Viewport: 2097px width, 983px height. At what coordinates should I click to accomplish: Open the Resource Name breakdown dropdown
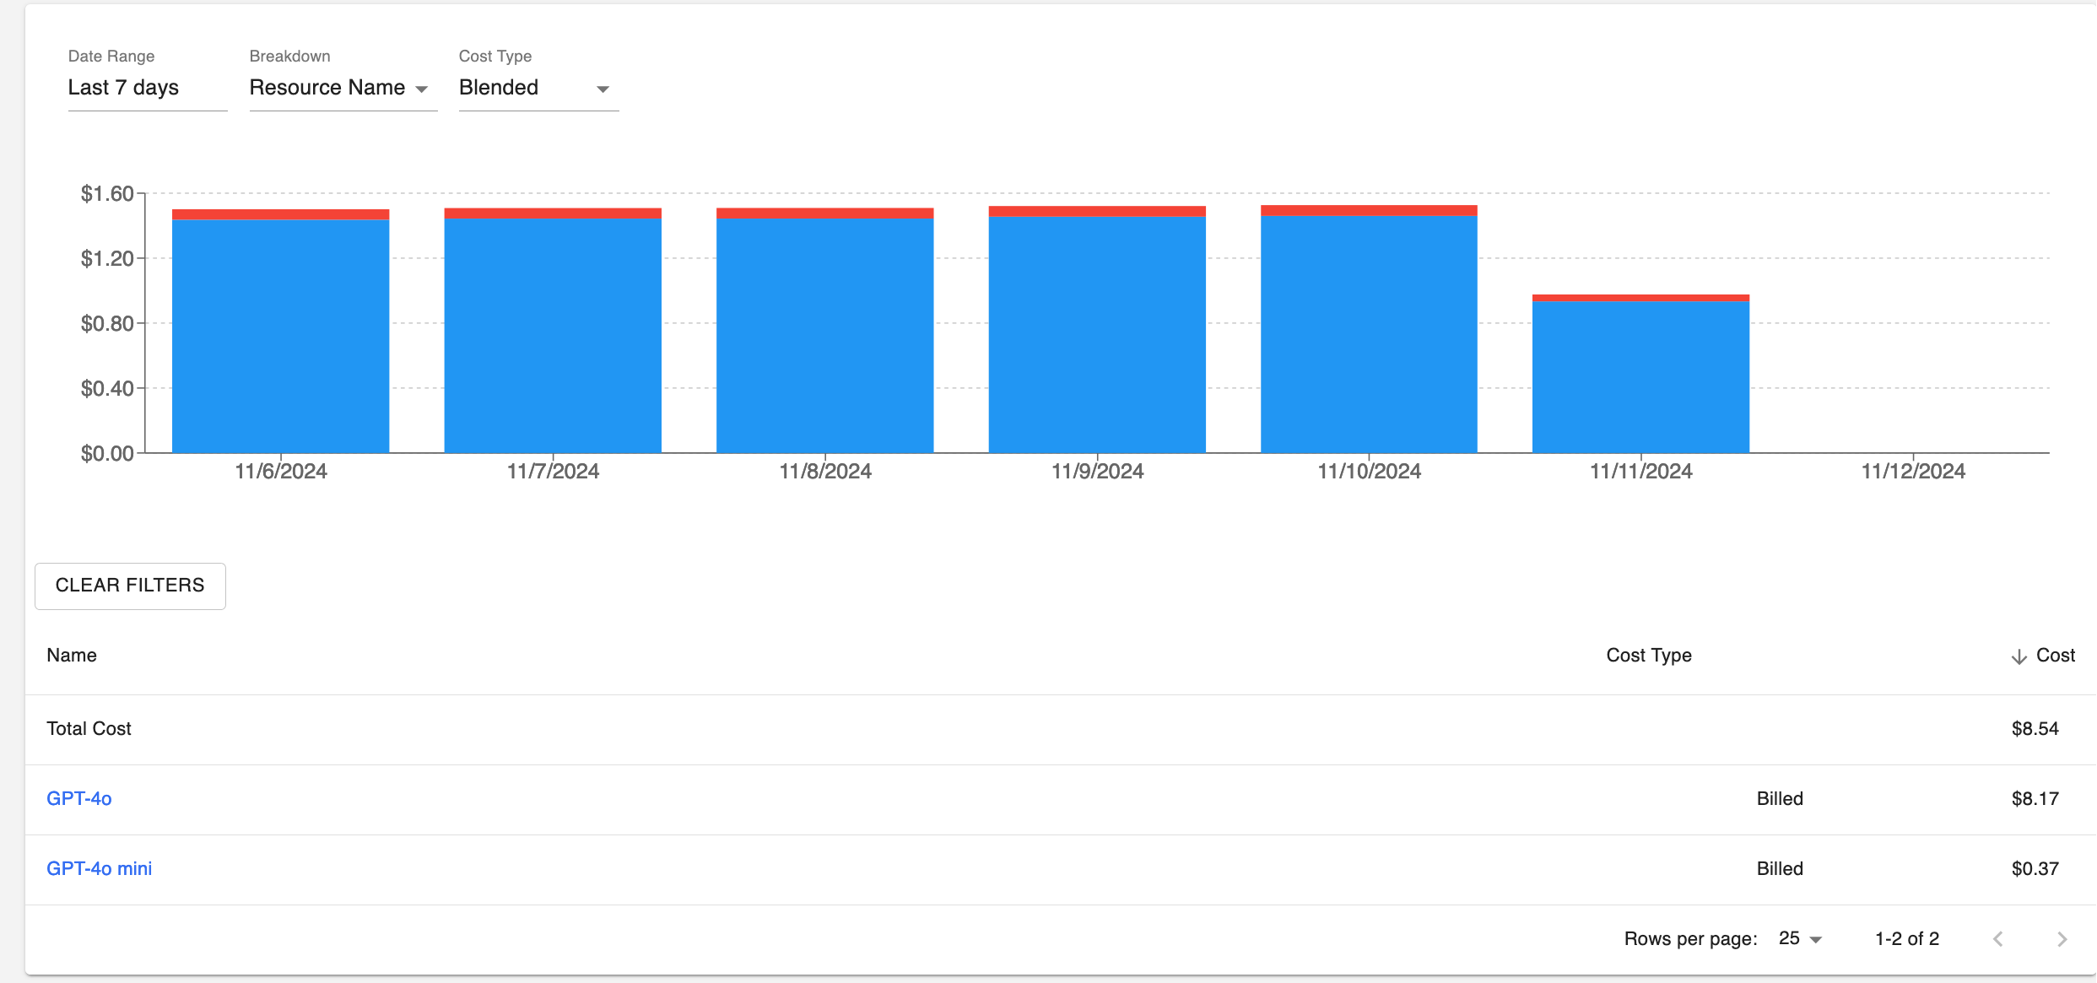pyautogui.click(x=329, y=88)
